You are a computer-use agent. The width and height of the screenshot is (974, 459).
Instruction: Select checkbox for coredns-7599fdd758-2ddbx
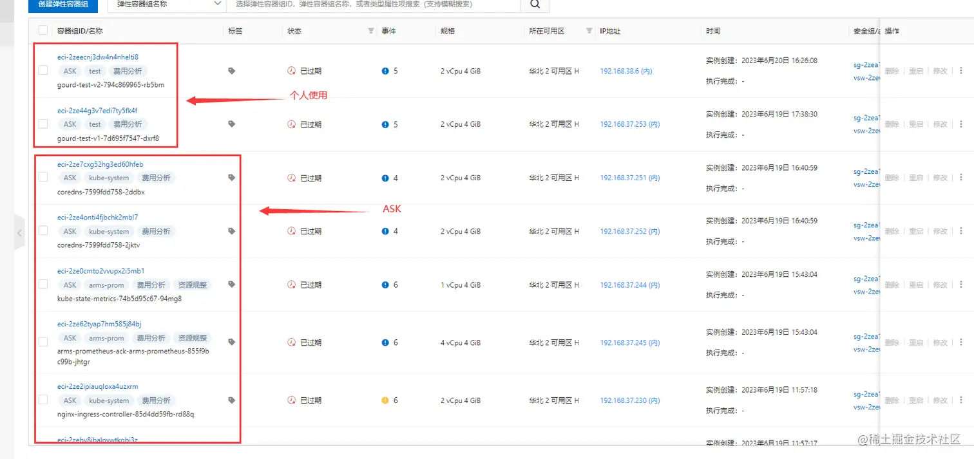pyautogui.click(x=43, y=177)
